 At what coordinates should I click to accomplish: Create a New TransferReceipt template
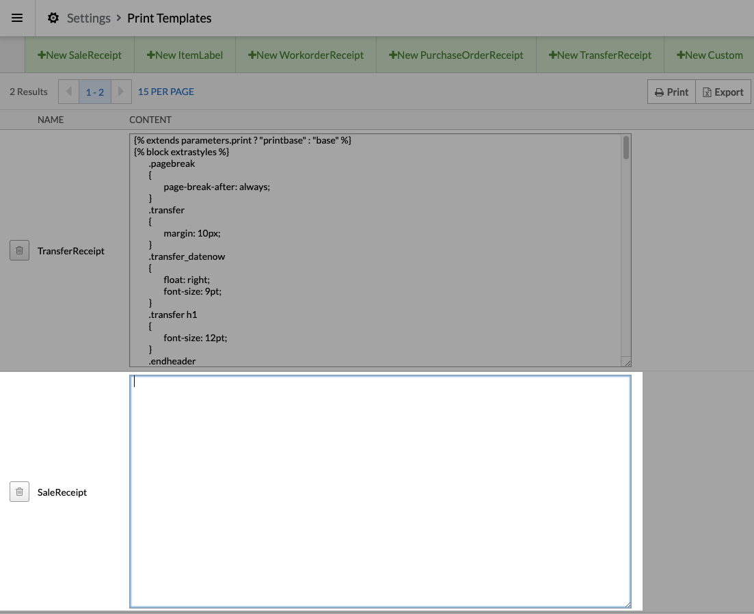[600, 55]
